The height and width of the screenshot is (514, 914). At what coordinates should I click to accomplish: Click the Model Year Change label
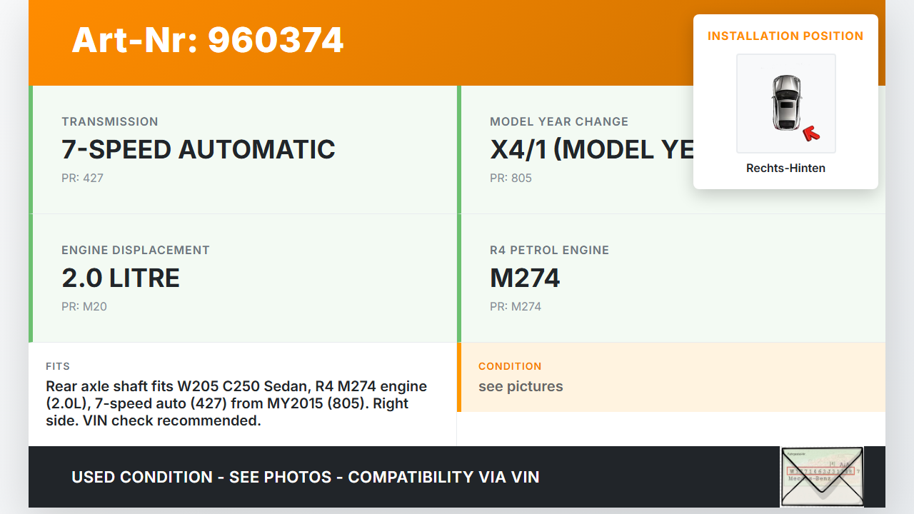pyautogui.click(x=559, y=121)
